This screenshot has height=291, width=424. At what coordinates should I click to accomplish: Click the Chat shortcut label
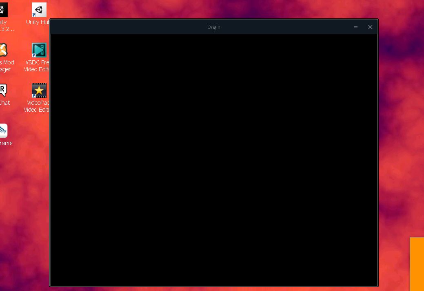click(4, 103)
